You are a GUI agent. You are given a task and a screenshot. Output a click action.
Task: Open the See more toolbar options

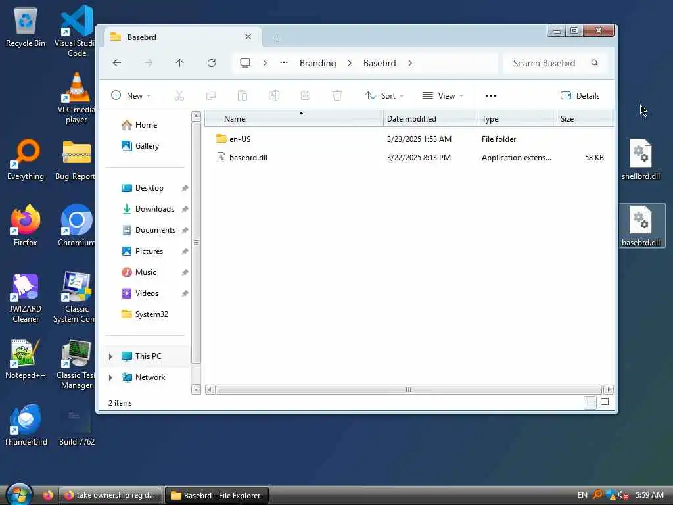point(490,96)
